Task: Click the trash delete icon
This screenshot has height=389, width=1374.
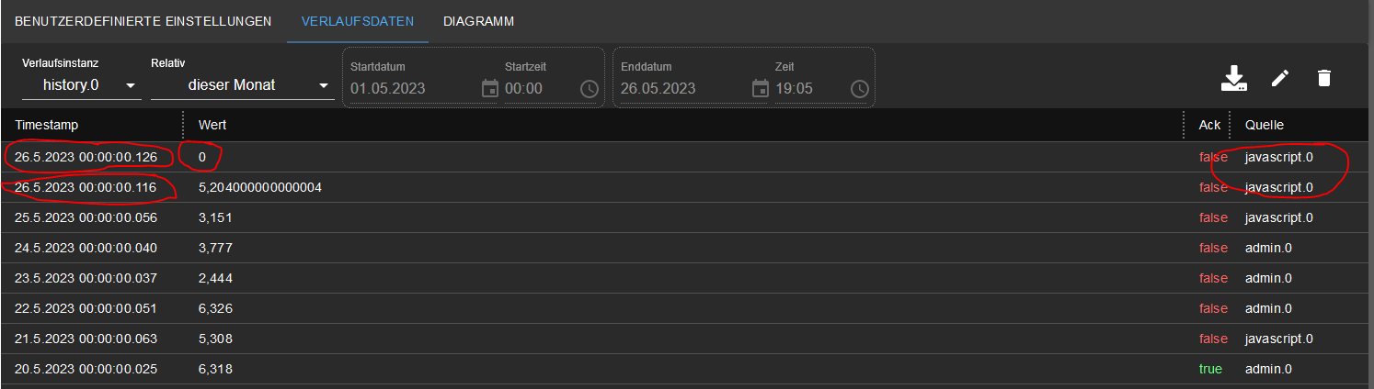Action: [x=1324, y=78]
